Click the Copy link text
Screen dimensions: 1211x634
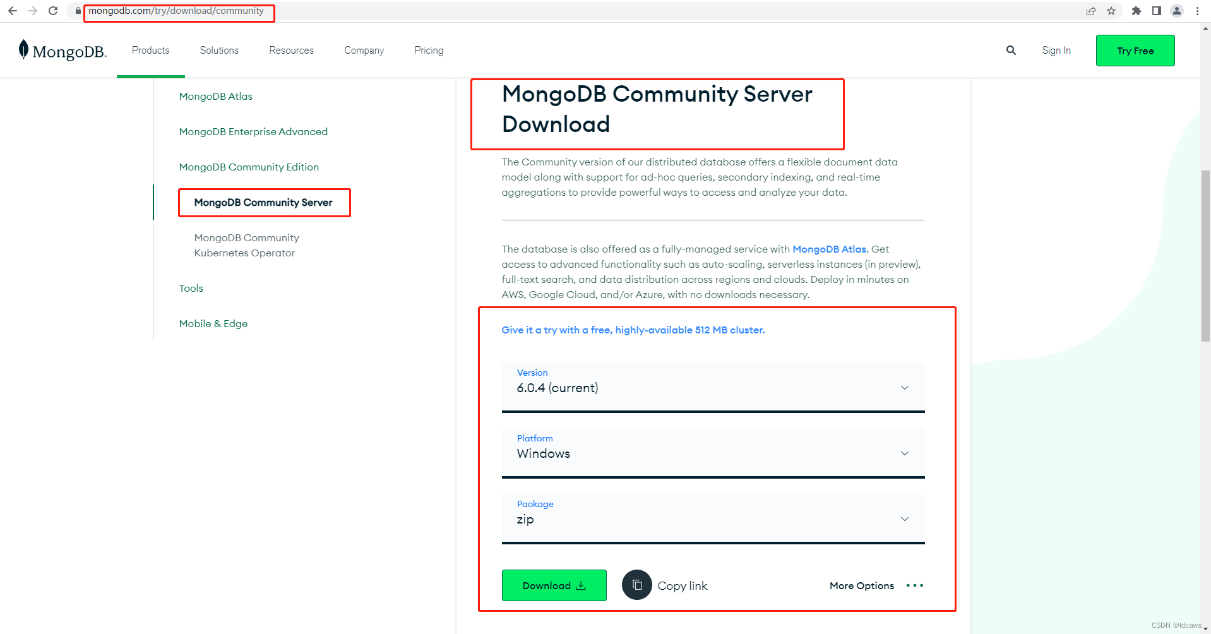tap(682, 585)
